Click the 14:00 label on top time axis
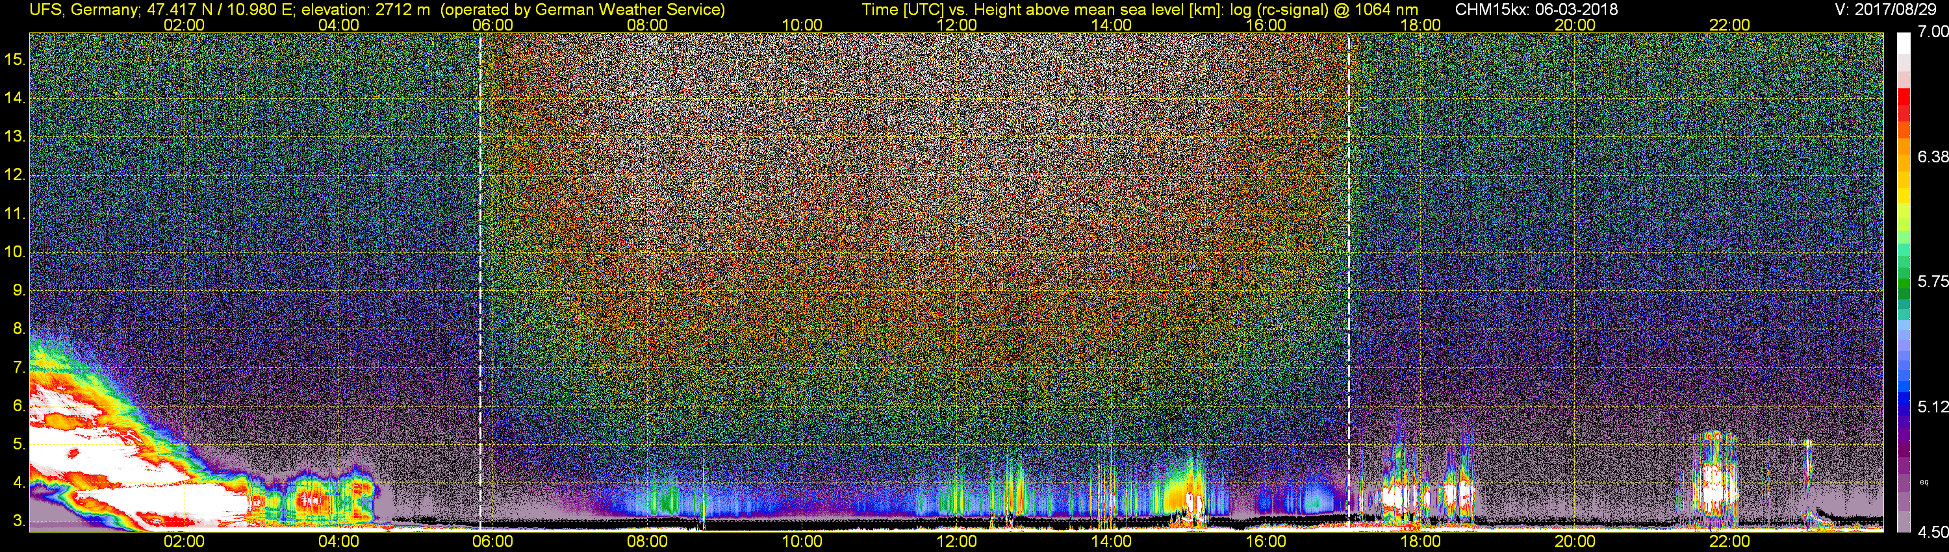 click(x=1112, y=25)
